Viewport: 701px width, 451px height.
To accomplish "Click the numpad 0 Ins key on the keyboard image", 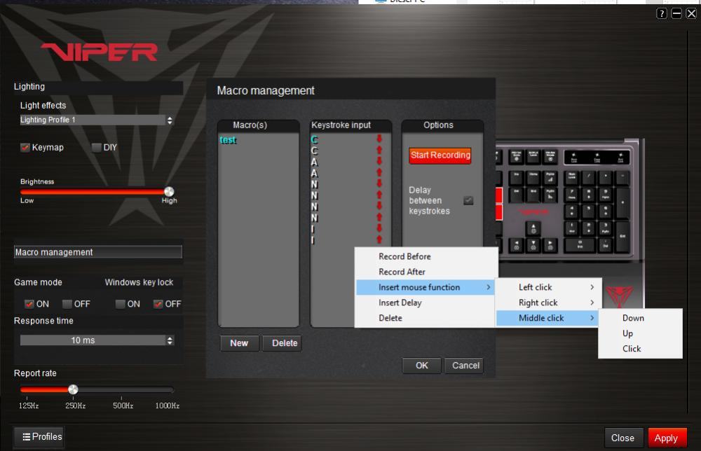I will pyautogui.click(x=580, y=245).
